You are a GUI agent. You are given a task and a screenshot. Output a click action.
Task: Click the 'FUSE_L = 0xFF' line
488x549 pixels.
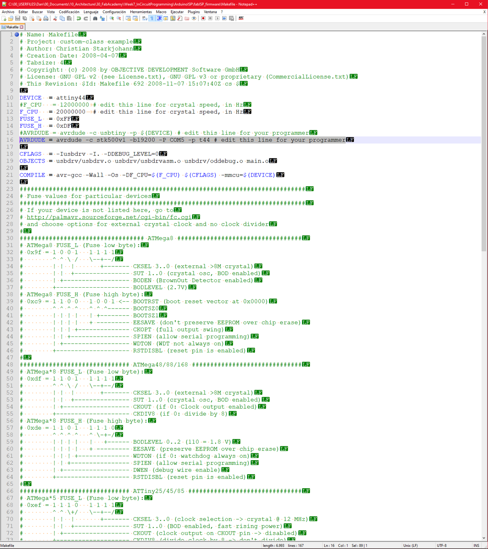pos(49,119)
